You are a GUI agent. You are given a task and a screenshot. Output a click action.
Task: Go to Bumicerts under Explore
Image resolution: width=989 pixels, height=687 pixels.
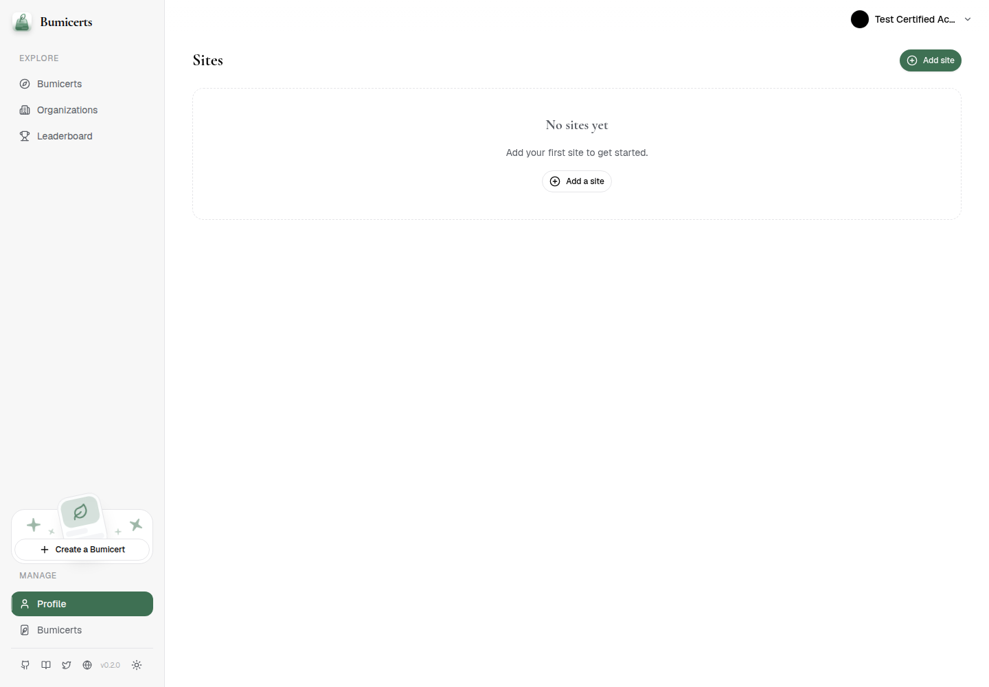[x=82, y=84]
